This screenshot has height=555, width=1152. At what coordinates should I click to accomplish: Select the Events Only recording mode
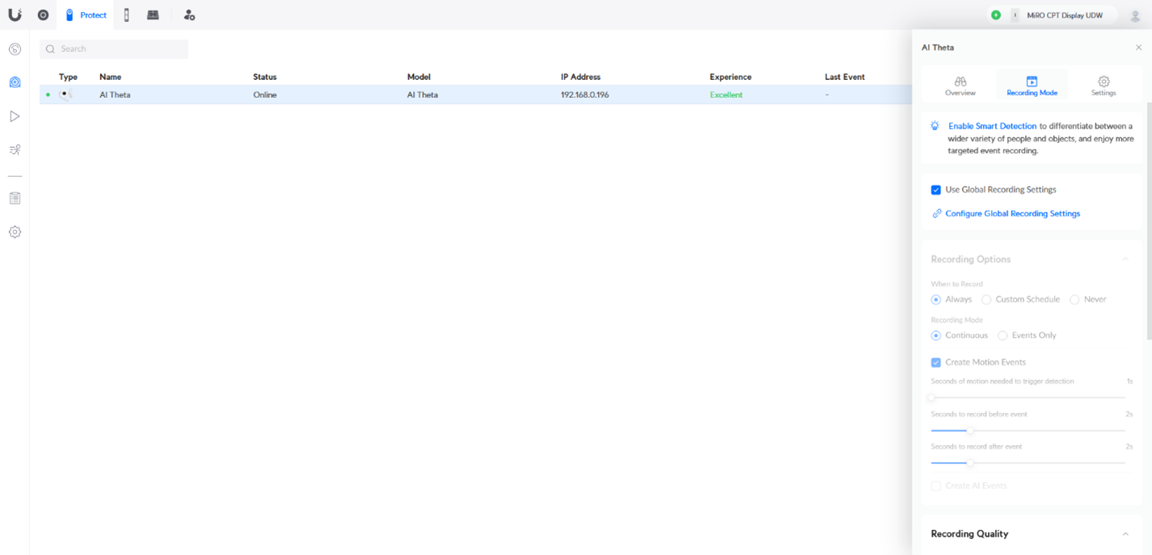click(1002, 335)
